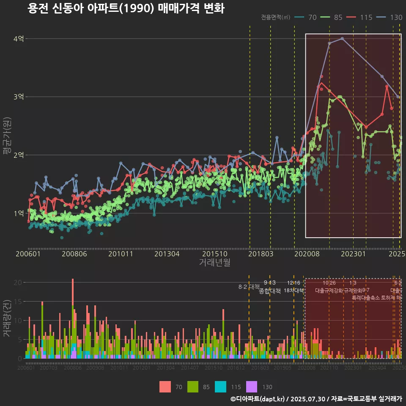This screenshot has width=406, height=406.
Task: Select the green 85 line entry in top legend
Action: [331, 17]
